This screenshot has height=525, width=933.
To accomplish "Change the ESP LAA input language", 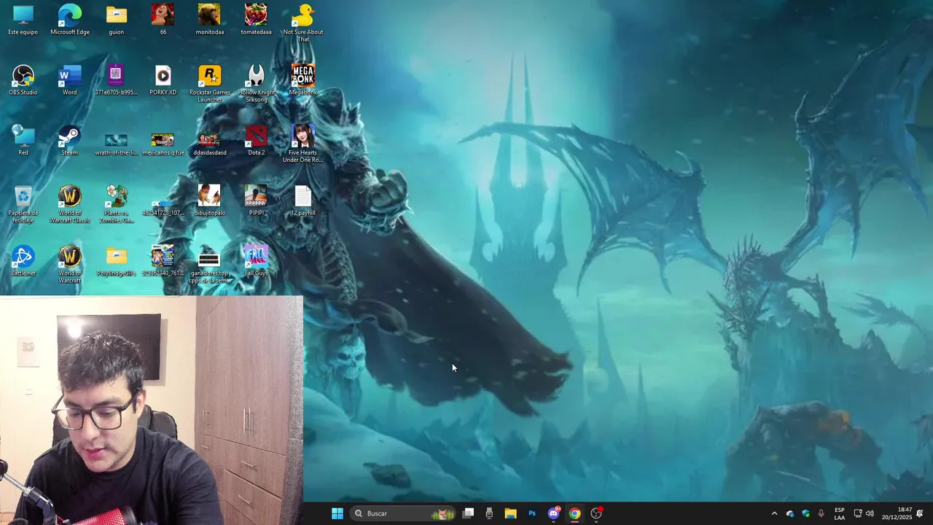I will coord(840,513).
